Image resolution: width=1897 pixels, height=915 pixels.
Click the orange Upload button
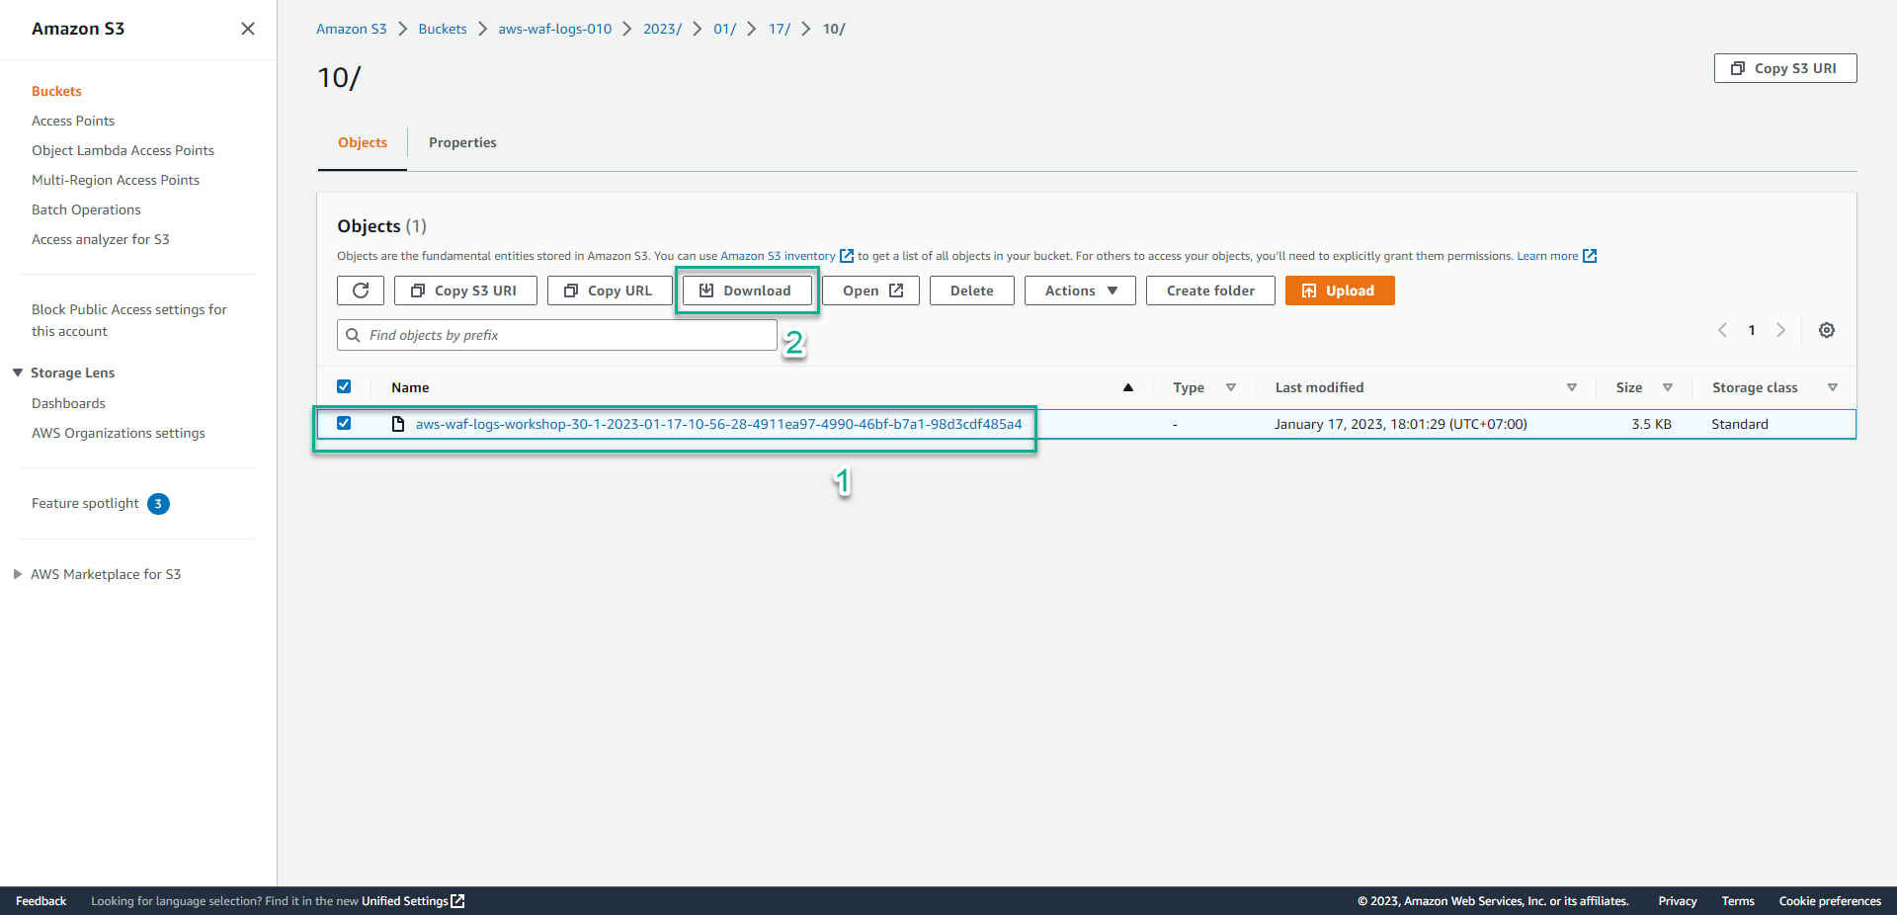pyautogui.click(x=1340, y=291)
